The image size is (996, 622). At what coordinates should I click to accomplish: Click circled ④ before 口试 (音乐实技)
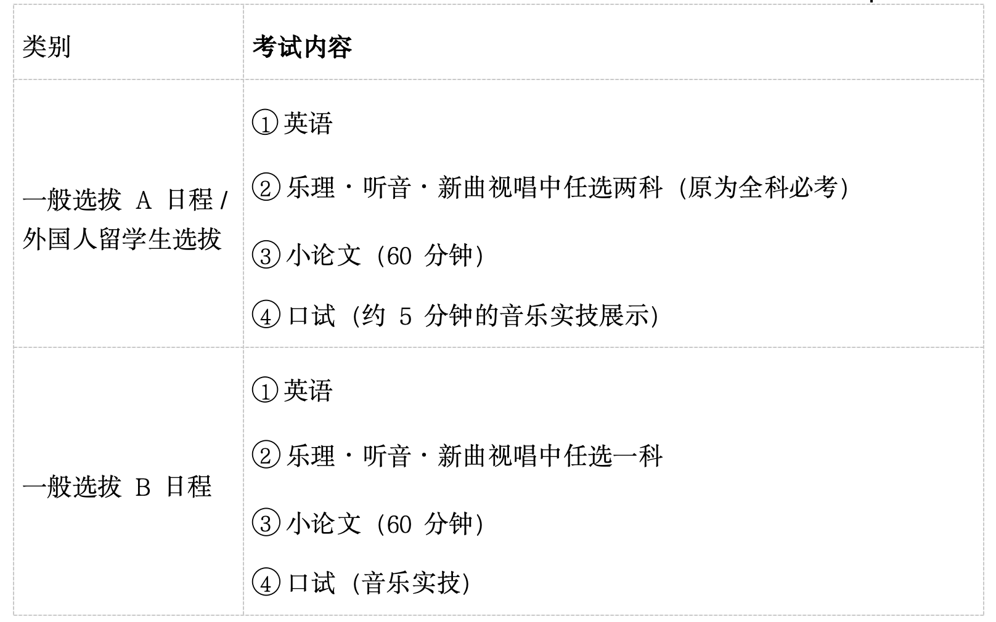[x=266, y=583]
